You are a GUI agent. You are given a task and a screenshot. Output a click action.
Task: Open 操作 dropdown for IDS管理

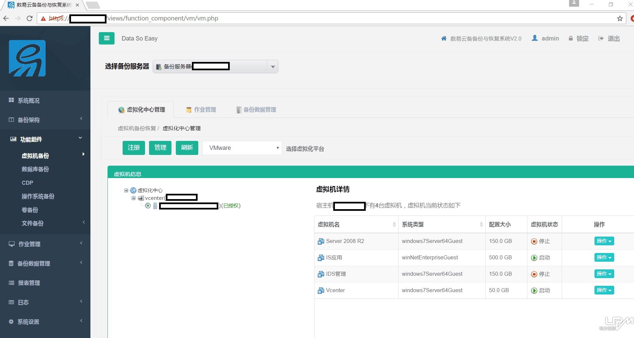[604, 274]
